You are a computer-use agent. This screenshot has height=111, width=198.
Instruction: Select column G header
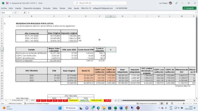(111, 16)
